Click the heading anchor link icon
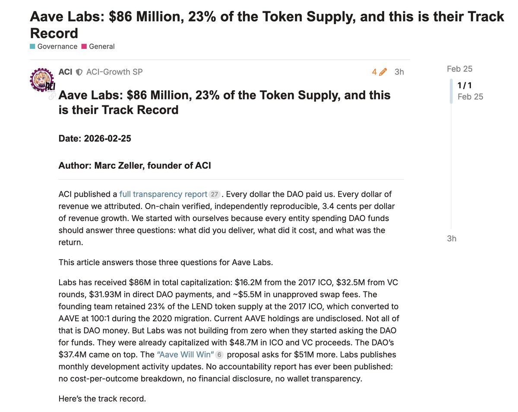518x412 pixels. coord(52,97)
